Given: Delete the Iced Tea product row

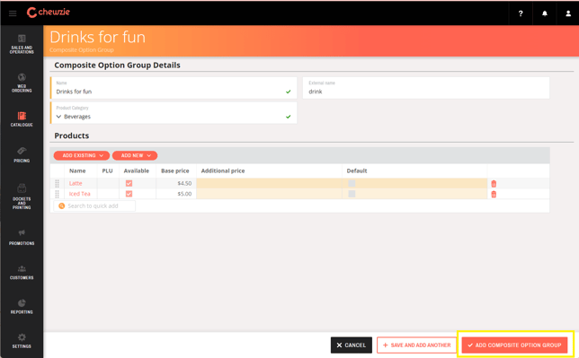Looking at the screenshot, I should coord(494,195).
